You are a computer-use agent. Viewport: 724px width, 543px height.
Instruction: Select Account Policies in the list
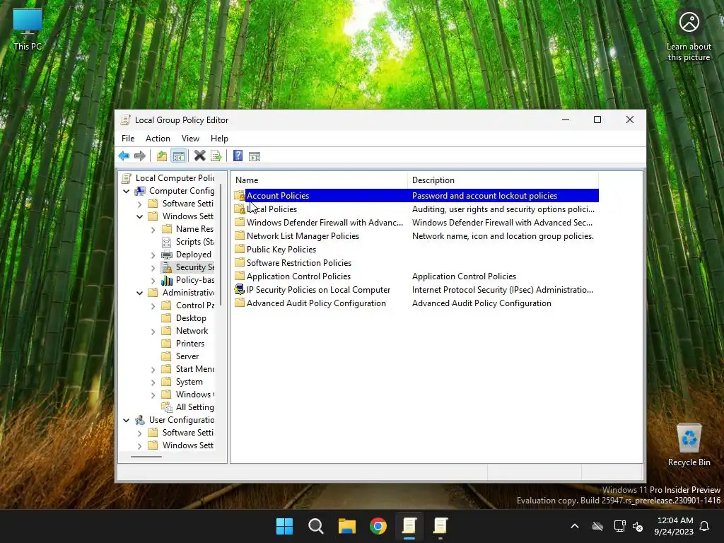coord(277,196)
